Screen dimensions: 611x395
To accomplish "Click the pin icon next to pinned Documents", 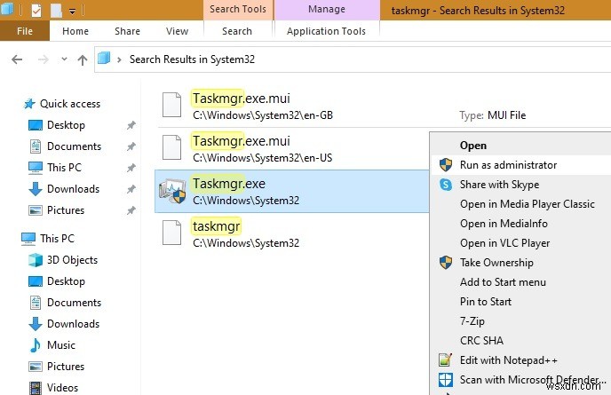I will point(131,146).
